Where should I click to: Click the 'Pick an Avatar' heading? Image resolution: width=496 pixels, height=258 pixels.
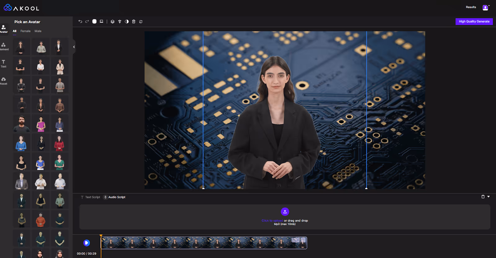click(x=27, y=22)
